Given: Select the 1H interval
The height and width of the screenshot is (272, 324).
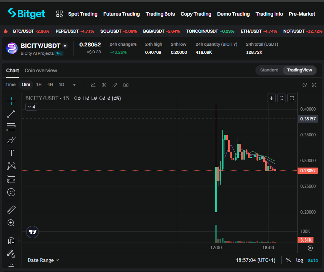Looking at the screenshot, I should tap(39, 85).
